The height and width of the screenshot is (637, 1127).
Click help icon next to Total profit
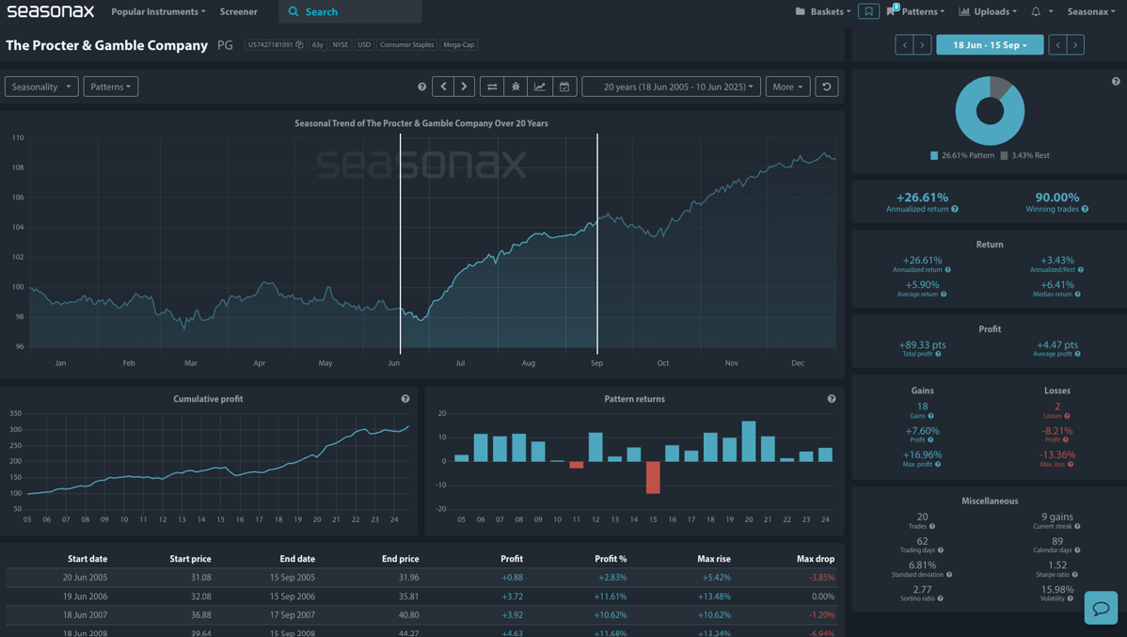[x=938, y=354]
